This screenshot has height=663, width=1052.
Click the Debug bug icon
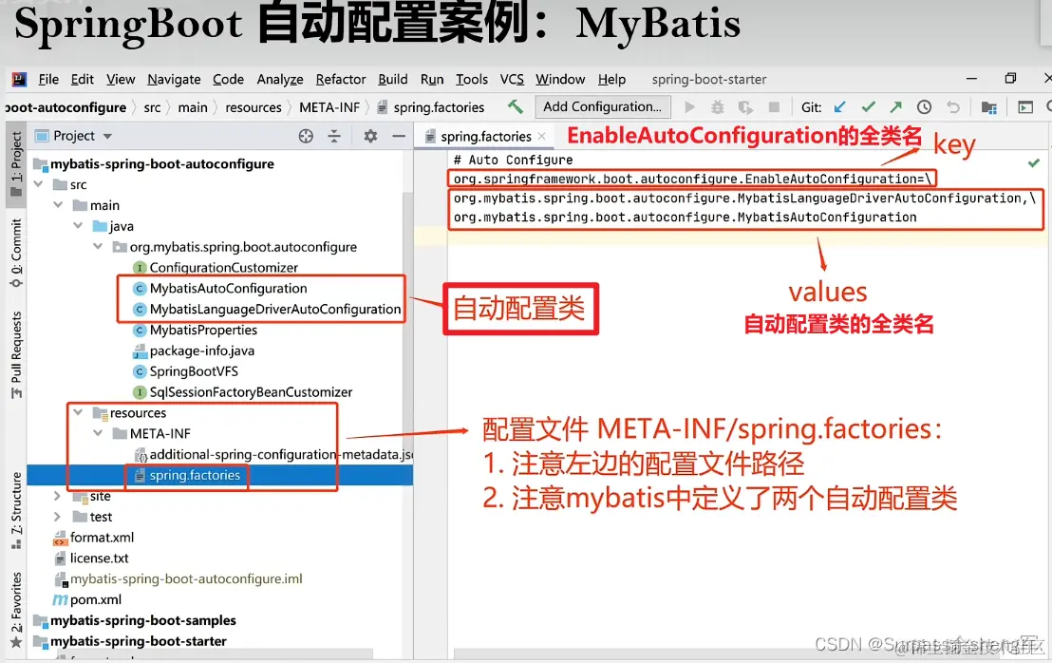pyautogui.click(x=717, y=106)
